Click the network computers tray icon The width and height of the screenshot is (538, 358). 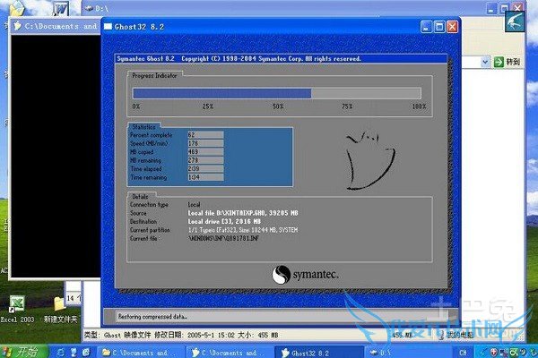[504, 353]
